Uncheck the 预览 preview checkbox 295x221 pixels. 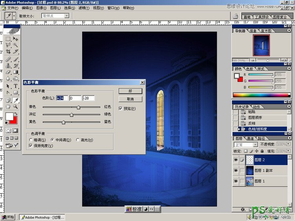click(x=121, y=109)
